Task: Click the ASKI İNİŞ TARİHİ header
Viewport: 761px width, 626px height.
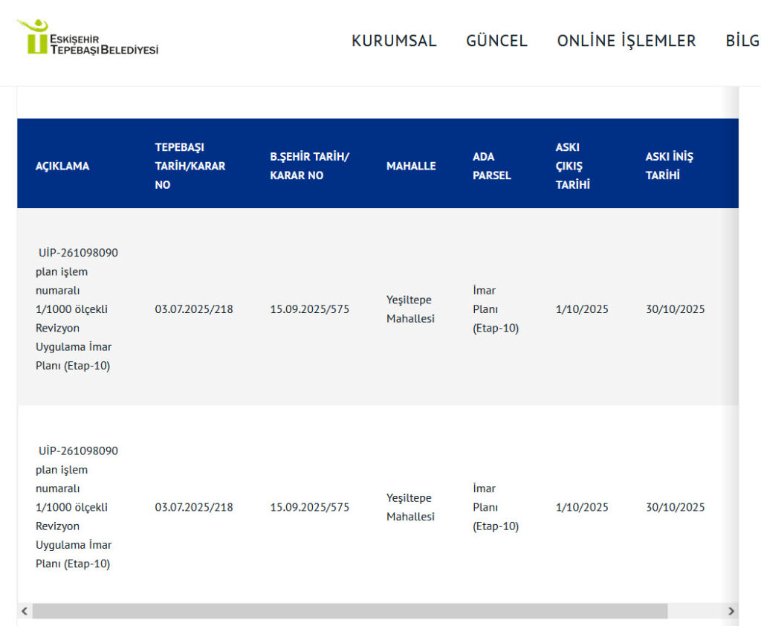Action: point(669,166)
